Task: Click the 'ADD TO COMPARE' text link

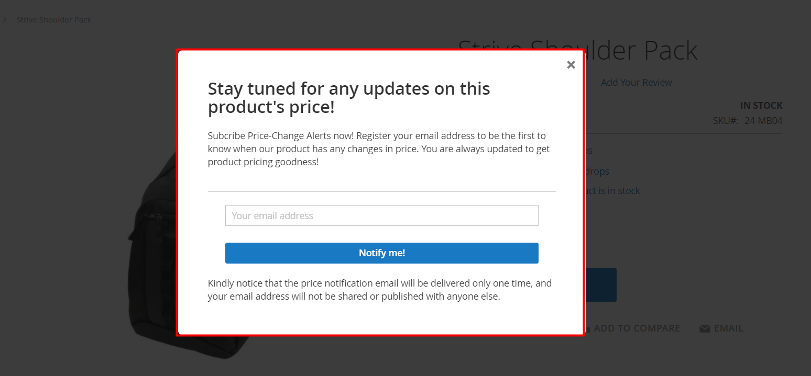Action: pos(637,328)
